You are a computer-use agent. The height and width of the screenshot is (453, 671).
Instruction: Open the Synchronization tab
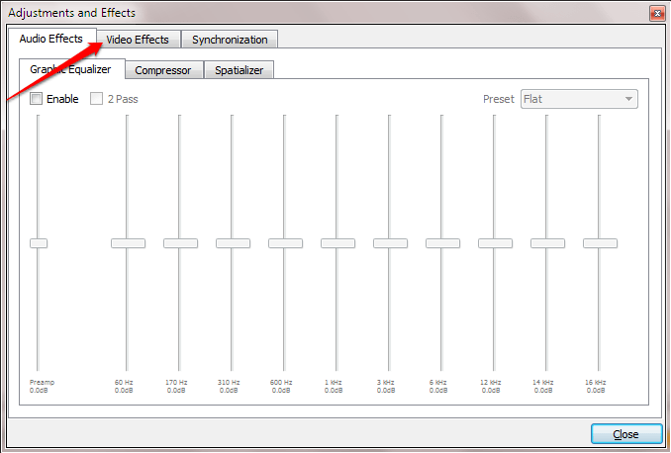pos(230,40)
